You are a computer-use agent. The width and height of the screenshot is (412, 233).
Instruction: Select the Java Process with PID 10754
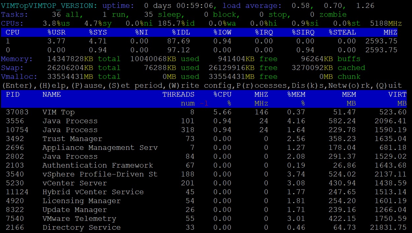click(x=70, y=130)
